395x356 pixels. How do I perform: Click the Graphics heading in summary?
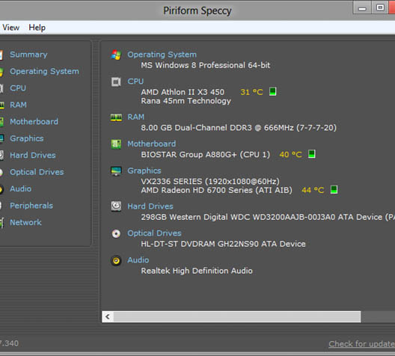tap(144, 171)
